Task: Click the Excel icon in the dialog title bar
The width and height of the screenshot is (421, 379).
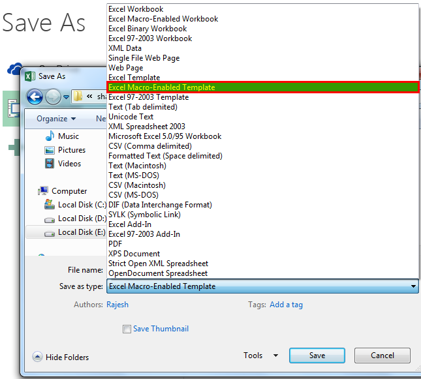Action: tap(30, 76)
